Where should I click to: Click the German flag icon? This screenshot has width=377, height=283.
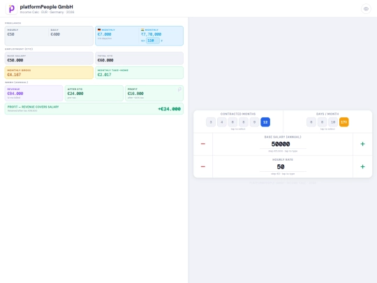(x=99, y=30)
